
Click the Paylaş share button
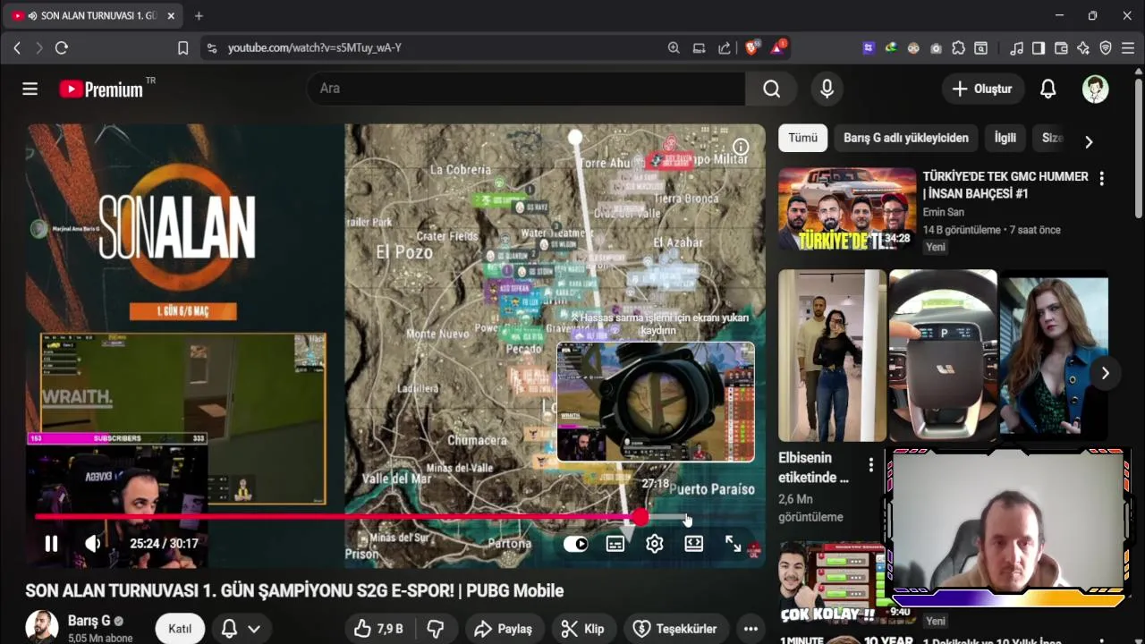pos(504,629)
